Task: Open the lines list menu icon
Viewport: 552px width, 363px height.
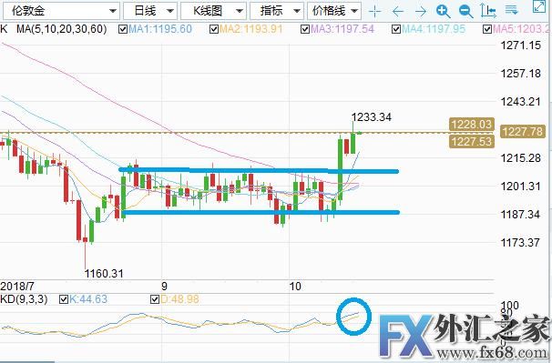Action: 511,9
